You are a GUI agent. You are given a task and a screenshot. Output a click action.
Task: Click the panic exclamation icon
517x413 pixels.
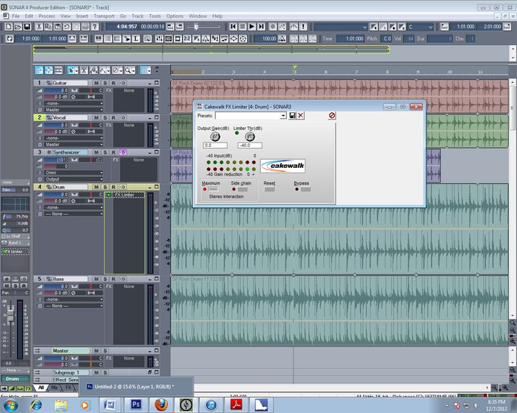pos(303,27)
